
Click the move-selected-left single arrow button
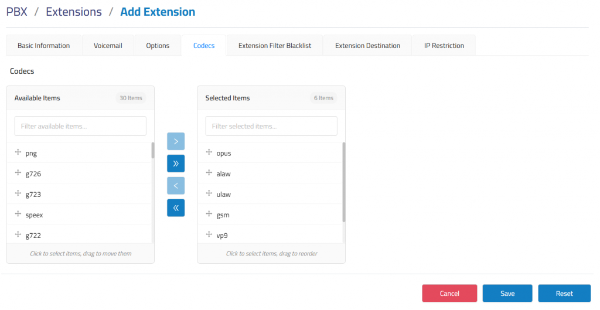click(x=176, y=186)
